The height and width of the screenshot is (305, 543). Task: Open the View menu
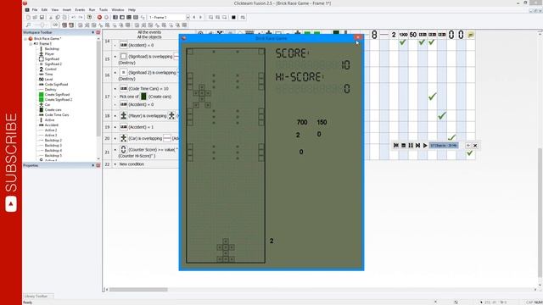tap(54, 10)
